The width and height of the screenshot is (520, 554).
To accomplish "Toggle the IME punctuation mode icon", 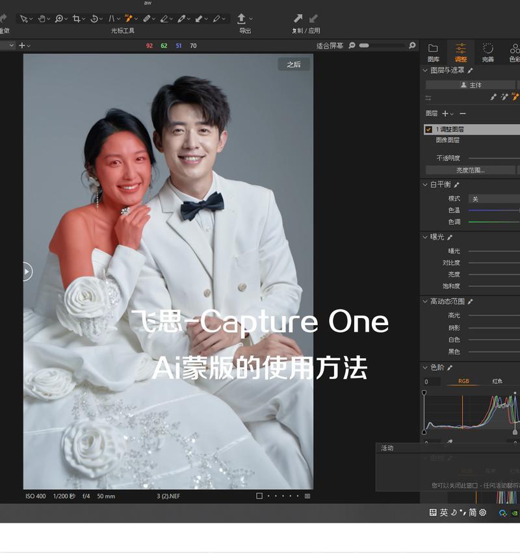I will (x=463, y=512).
